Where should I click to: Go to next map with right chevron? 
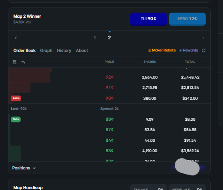(203, 38)
